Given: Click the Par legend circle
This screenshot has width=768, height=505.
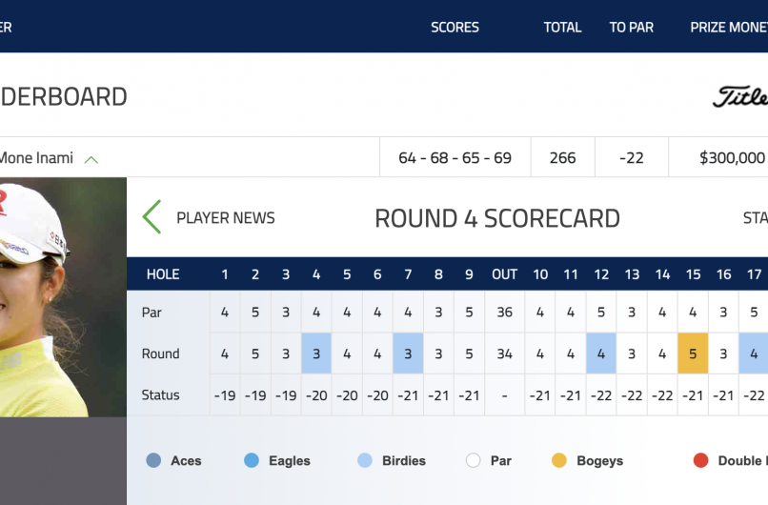Looking at the screenshot, I should (473, 460).
